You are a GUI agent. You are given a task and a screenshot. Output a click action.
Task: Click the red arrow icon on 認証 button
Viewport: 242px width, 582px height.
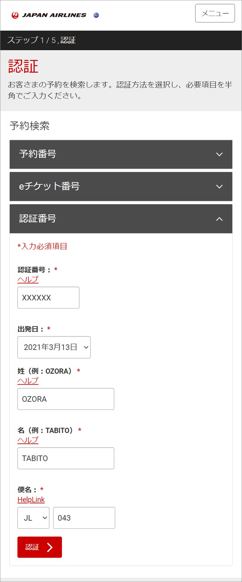49,547
